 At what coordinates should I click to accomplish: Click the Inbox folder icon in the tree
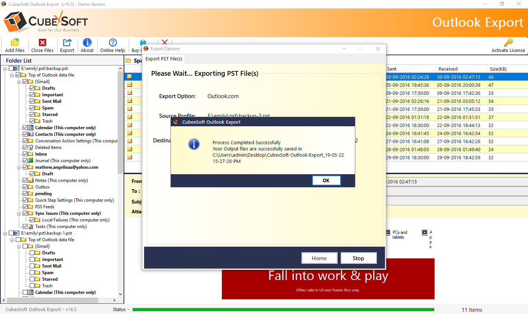pos(31,154)
